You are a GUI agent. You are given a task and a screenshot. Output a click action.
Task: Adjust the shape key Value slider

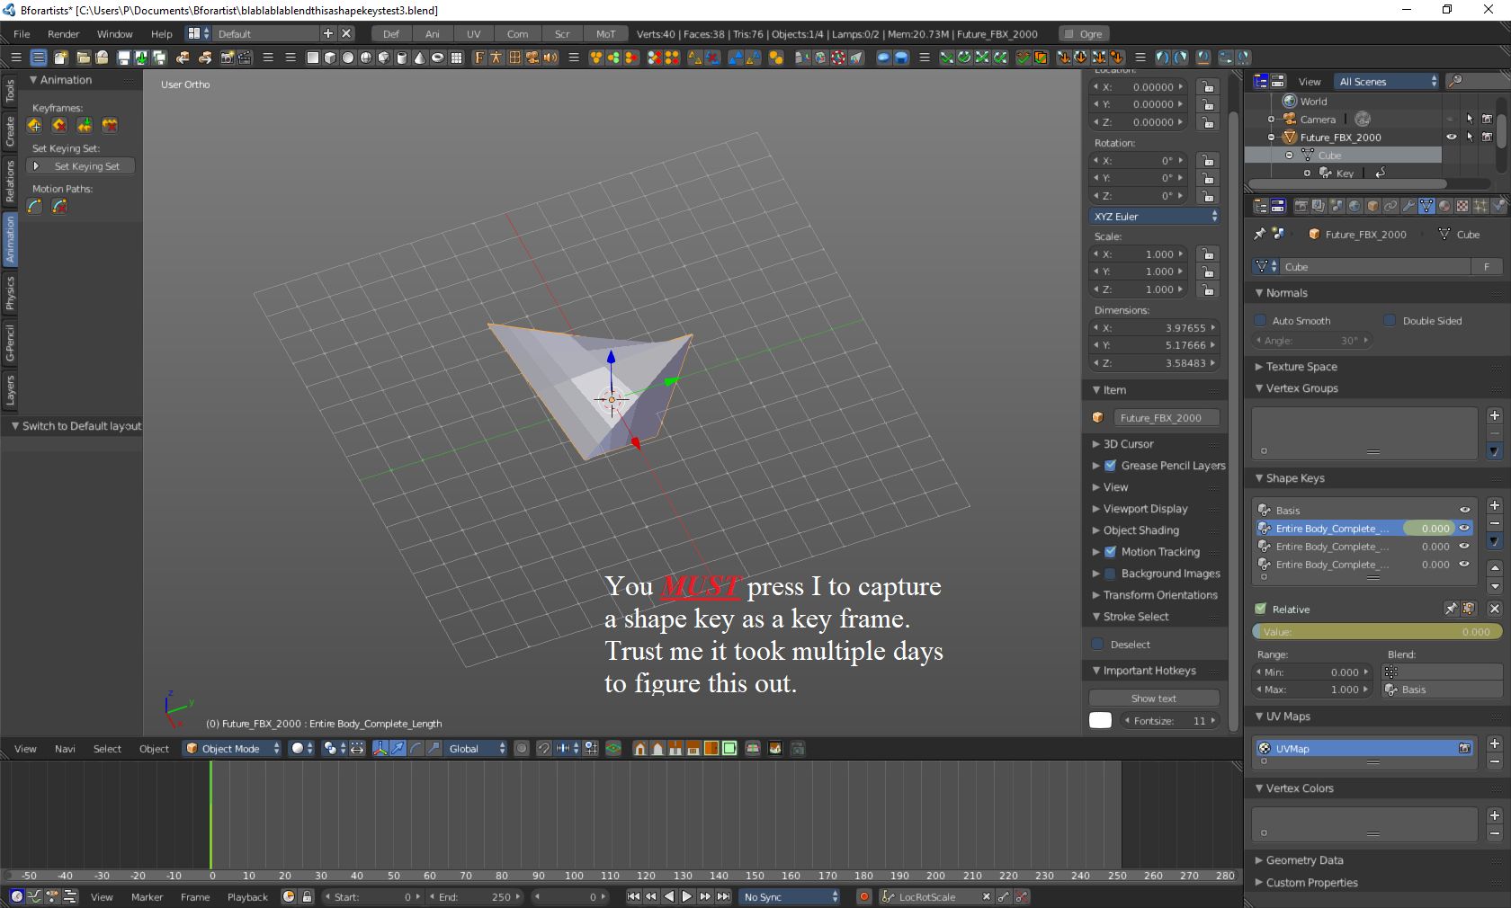(x=1375, y=632)
